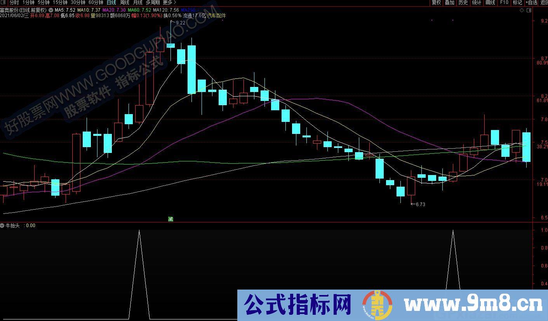This screenshot has width=548, height=321.
Task: Open the 画线 drawing tools
Action: point(491,2)
